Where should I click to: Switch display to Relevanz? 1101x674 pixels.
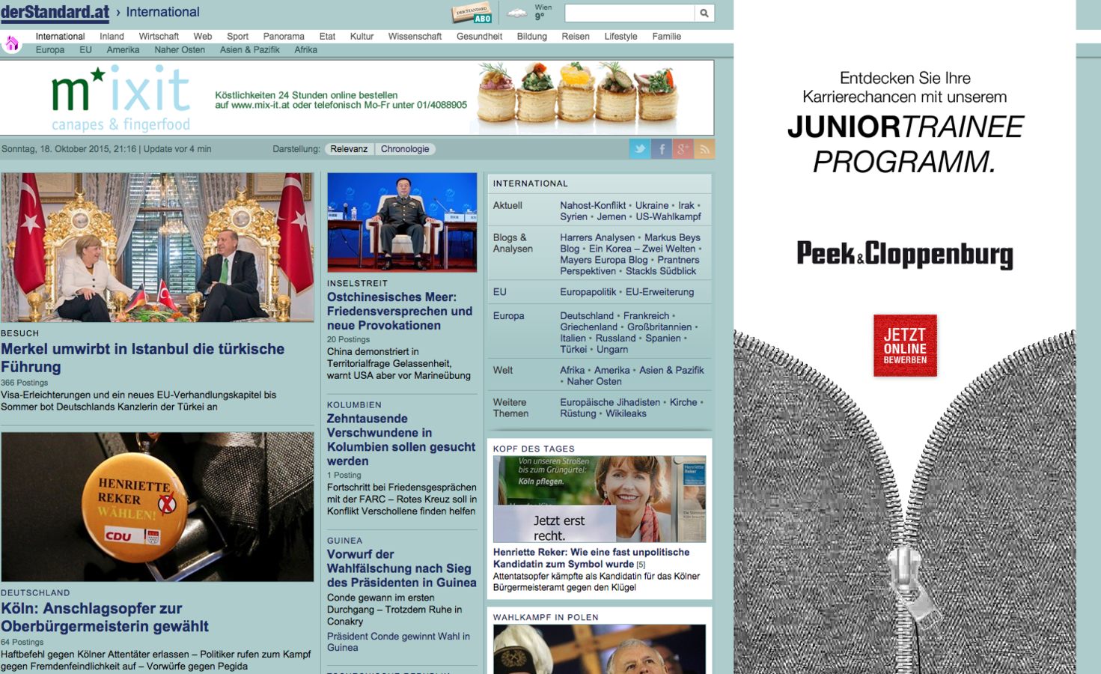click(x=349, y=149)
